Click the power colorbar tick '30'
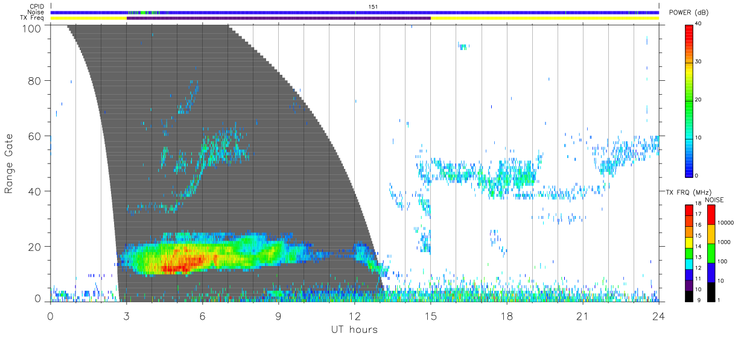Viewport: 741px width, 342px height. point(699,62)
